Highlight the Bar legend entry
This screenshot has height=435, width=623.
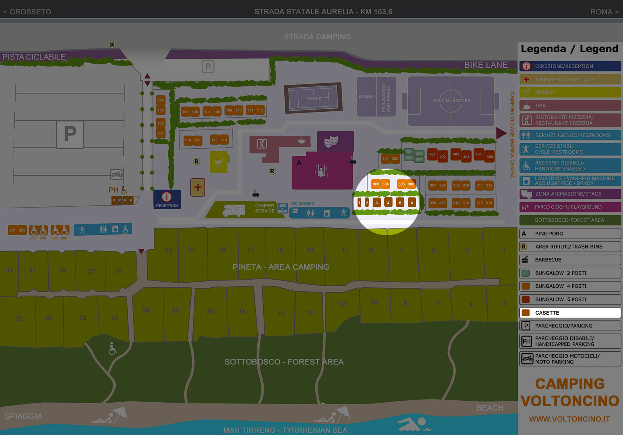(570, 106)
